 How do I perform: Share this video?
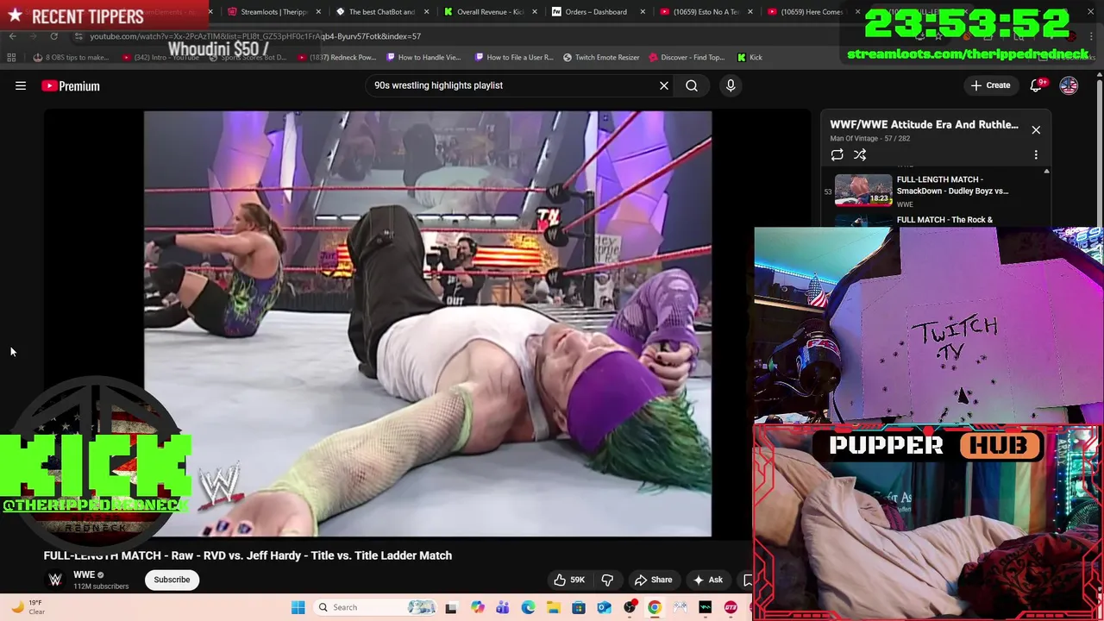point(652,580)
